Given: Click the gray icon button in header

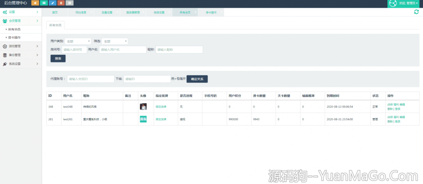Looking at the screenshot, I should click(x=70, y=3).
